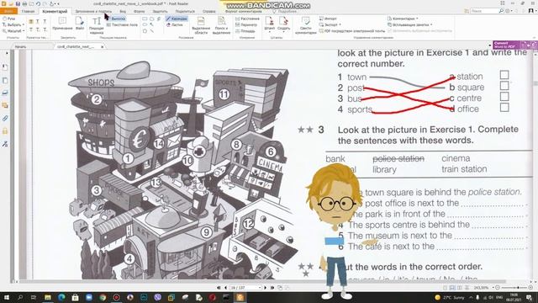
Task: Open the Файл orange ribbon tab
Action: 8,11
